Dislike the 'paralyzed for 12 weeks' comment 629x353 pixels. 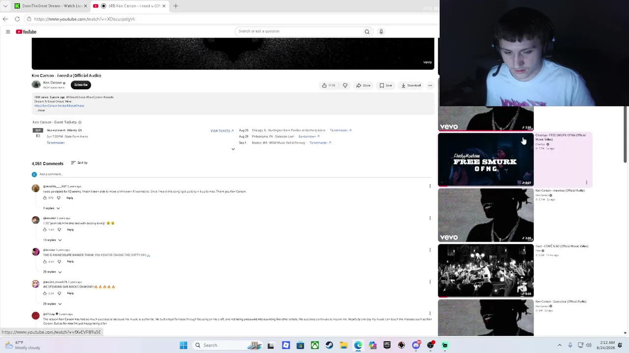click(58, 198)
